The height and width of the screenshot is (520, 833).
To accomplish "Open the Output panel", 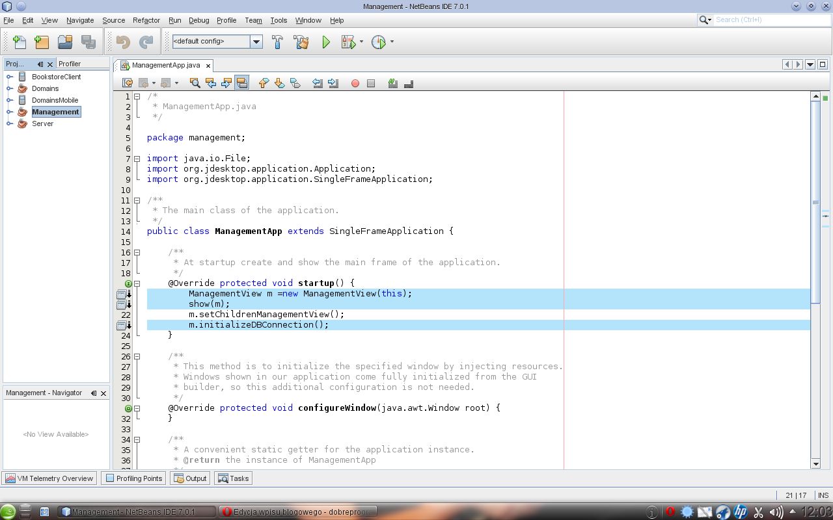I will coord(189,478).
